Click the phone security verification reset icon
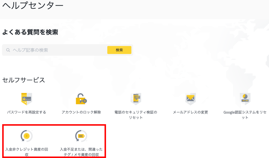 136,99
